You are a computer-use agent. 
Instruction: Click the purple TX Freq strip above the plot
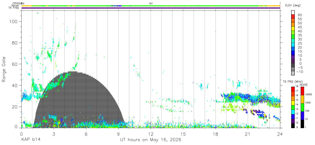click(x=151, y=8)
